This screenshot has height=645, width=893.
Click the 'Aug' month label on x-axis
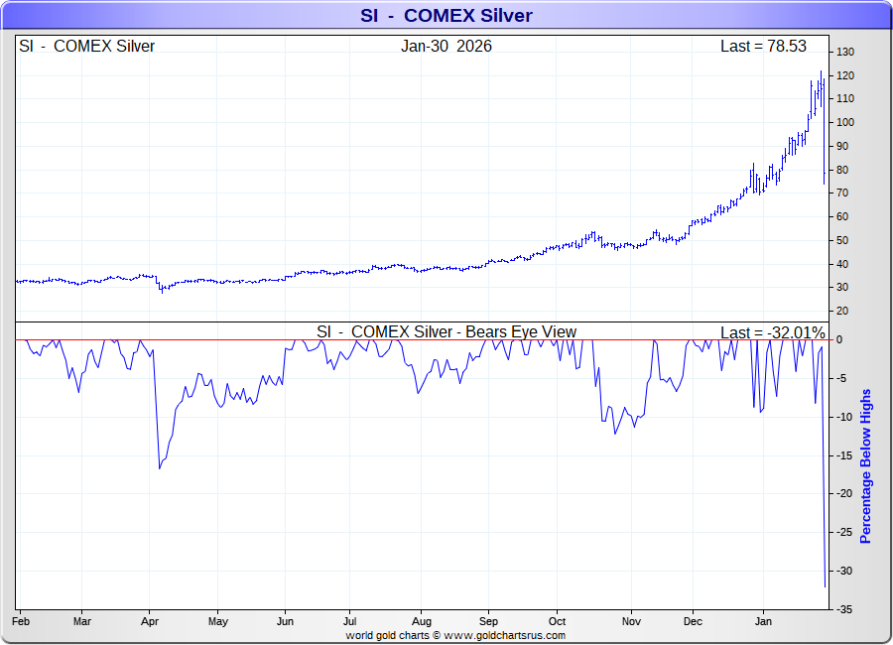point(422,621)
